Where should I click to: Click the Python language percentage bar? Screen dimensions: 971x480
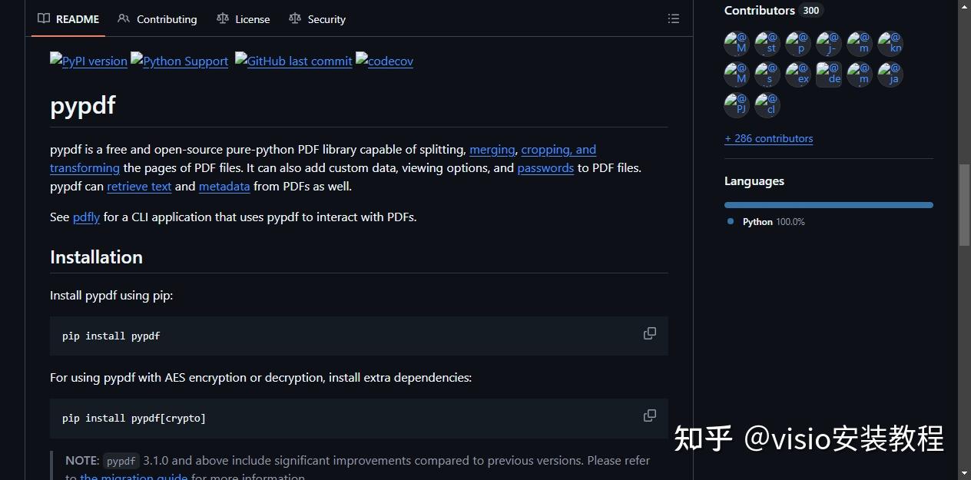click(x=829, y=205)
